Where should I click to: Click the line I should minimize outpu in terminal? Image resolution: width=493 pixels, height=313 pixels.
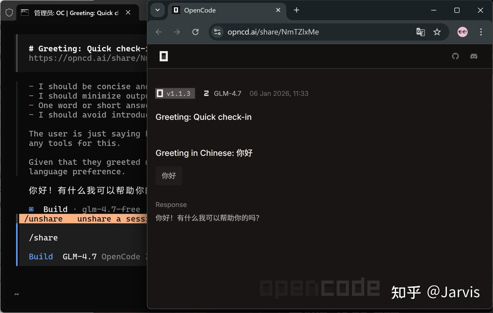pyautogui.click(x=88, y=96)
